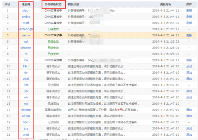The height and width of the screenshot is (140, 198).
Task: Select the 无法添加 status for 72e
Action: point(53,85)
